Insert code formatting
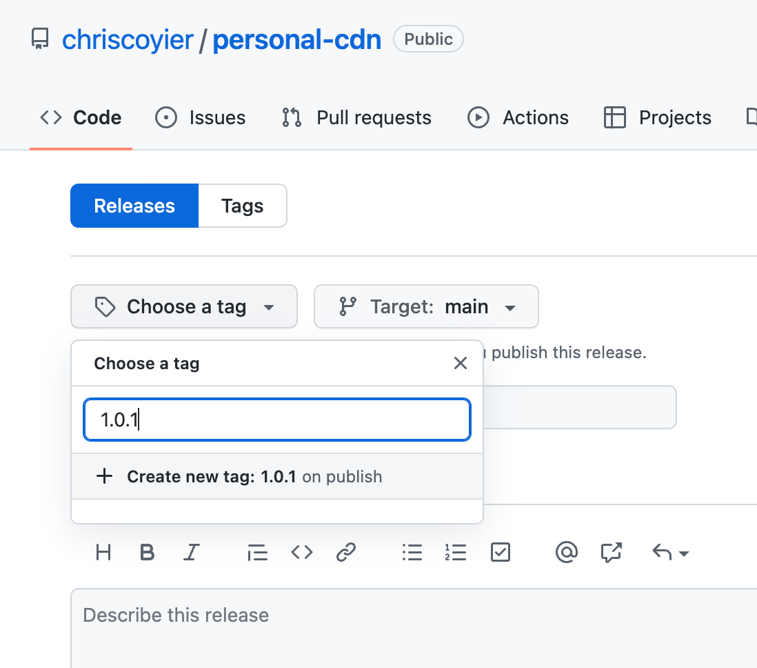 (302, 552)
